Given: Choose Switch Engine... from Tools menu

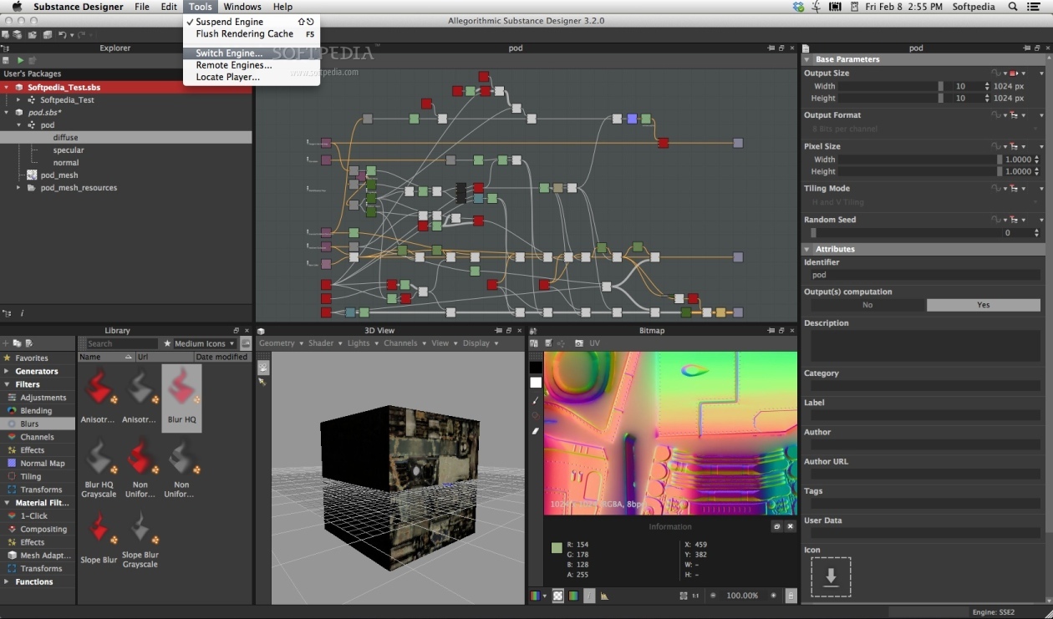Looking at the screenshot, I should pyautogui.click(x=229, y=53).
